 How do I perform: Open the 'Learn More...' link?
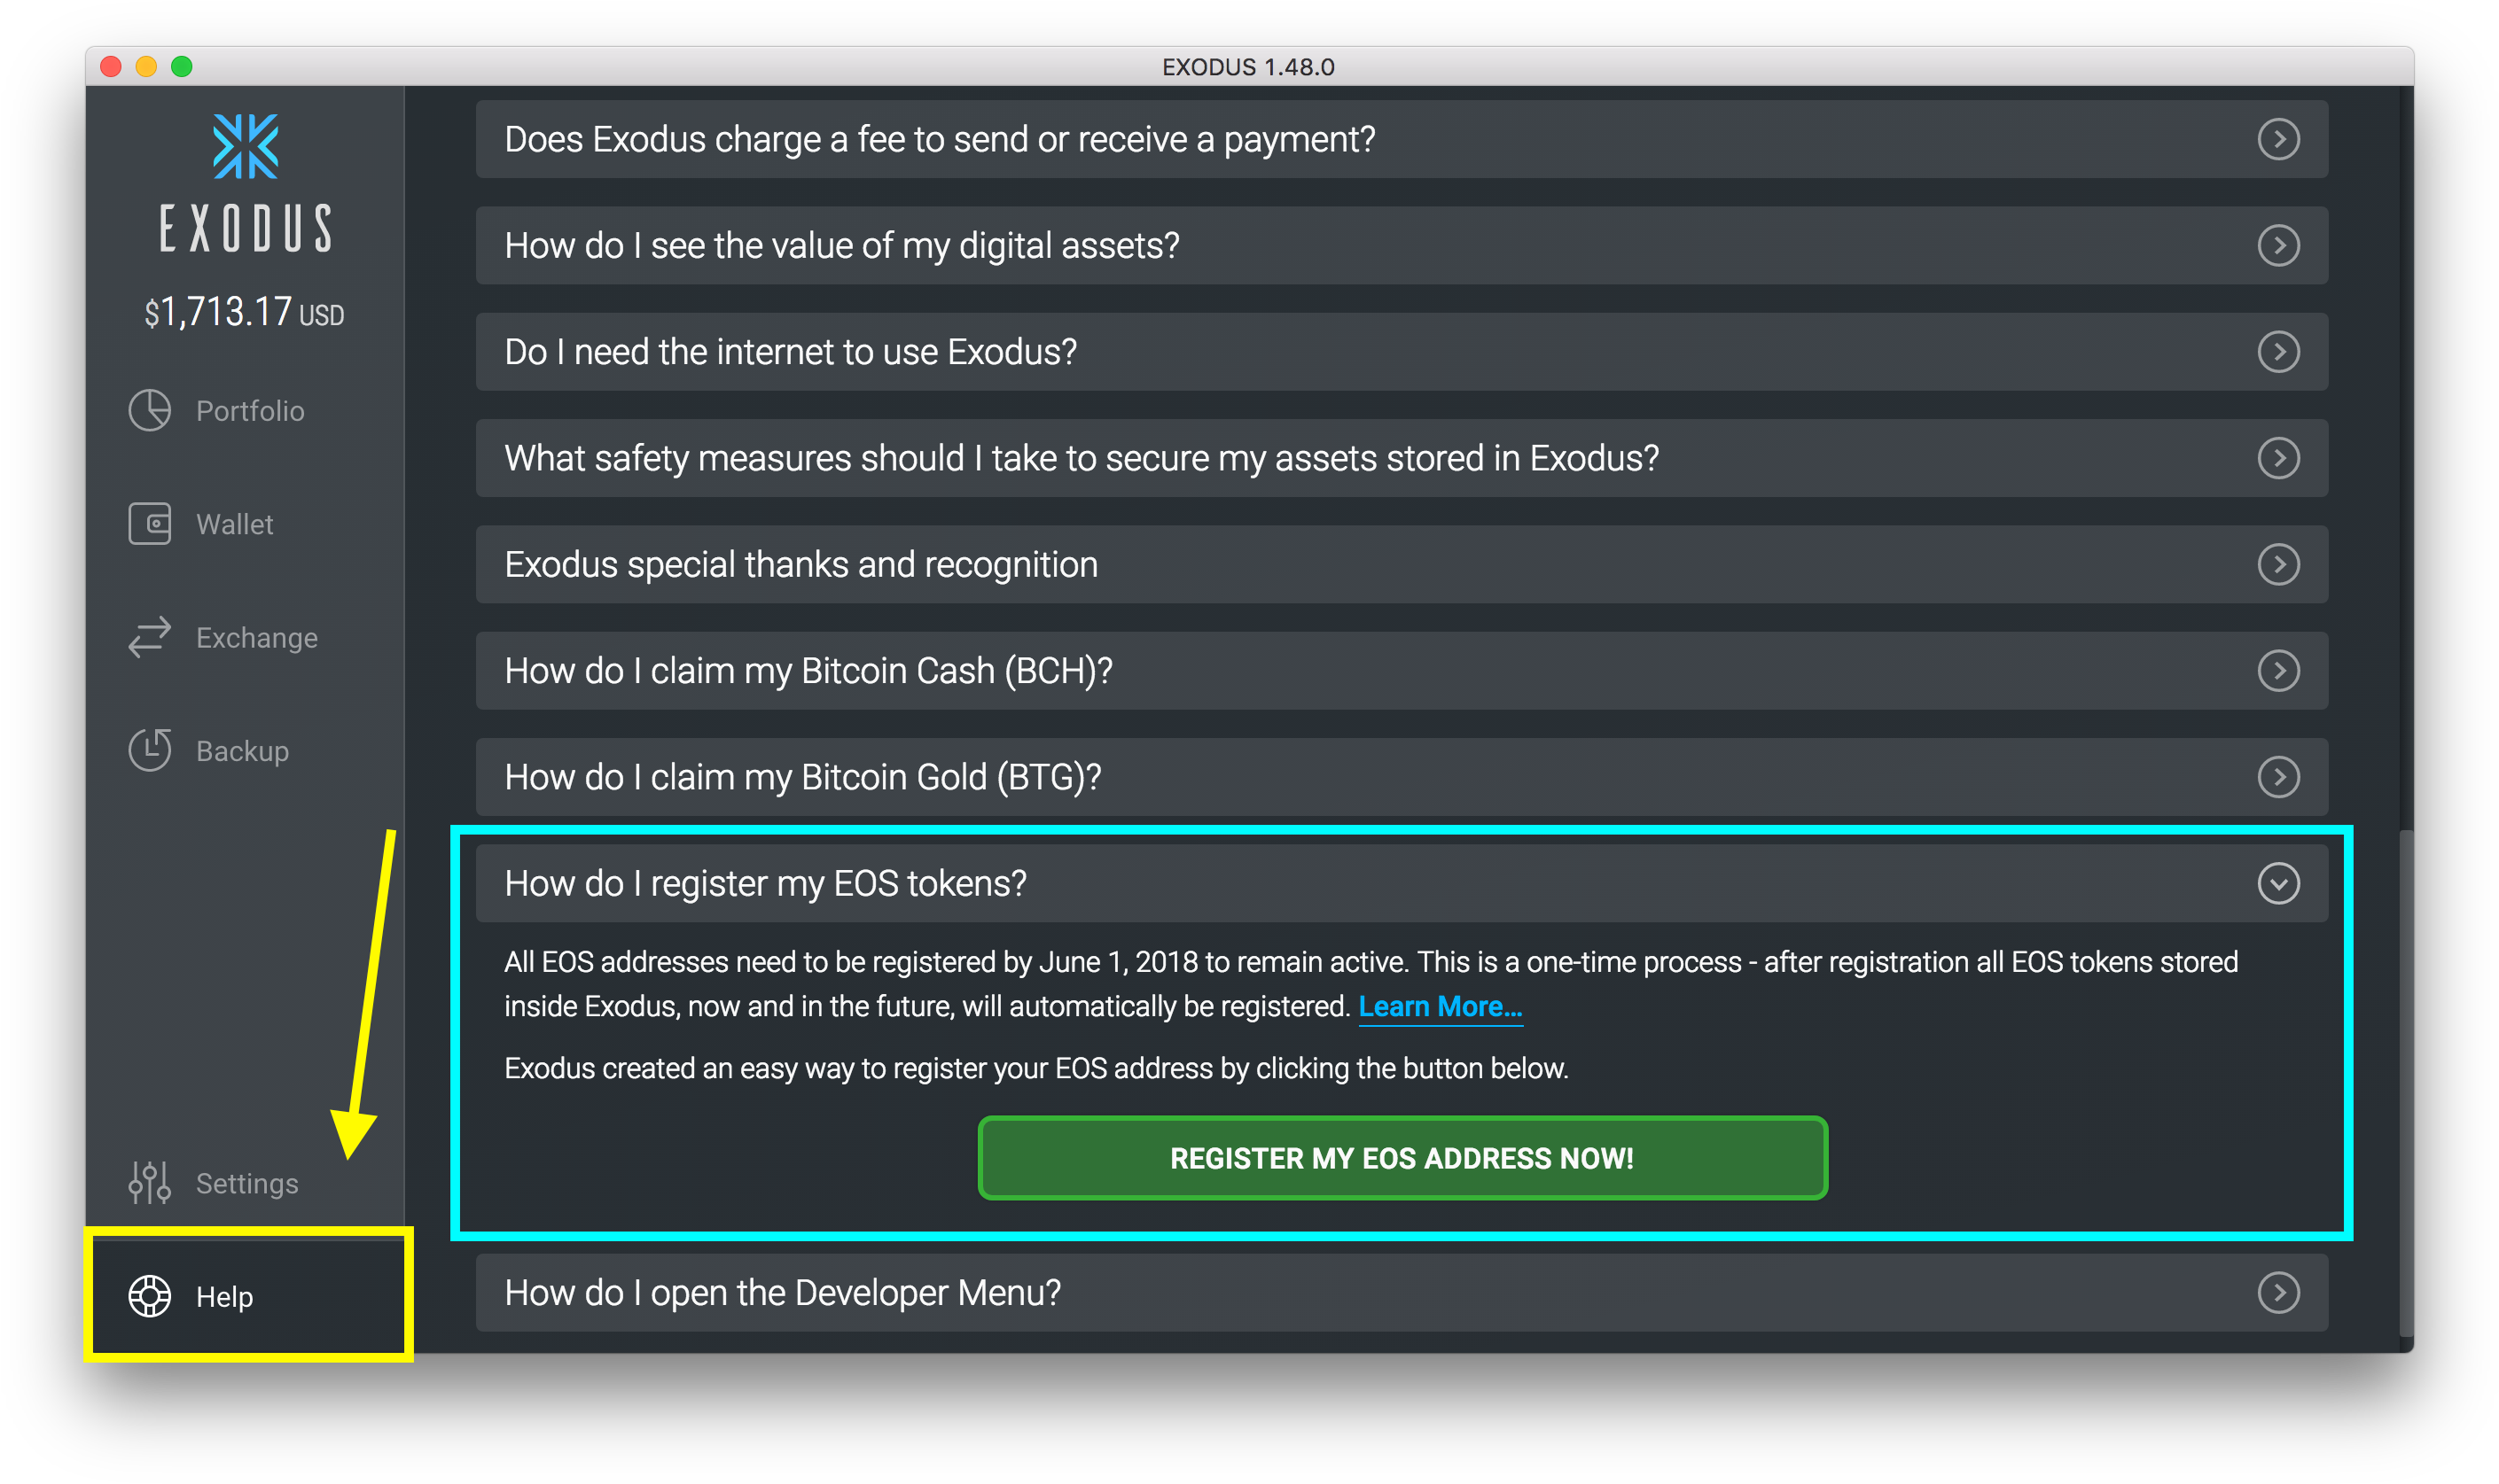pyautogui.click(x=1440, y=1006)
